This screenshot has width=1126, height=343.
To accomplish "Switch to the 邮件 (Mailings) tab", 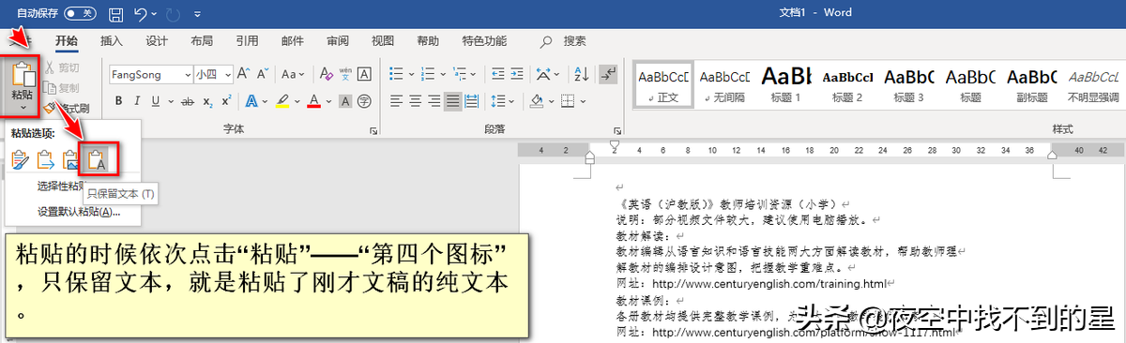I will point(292,41).
